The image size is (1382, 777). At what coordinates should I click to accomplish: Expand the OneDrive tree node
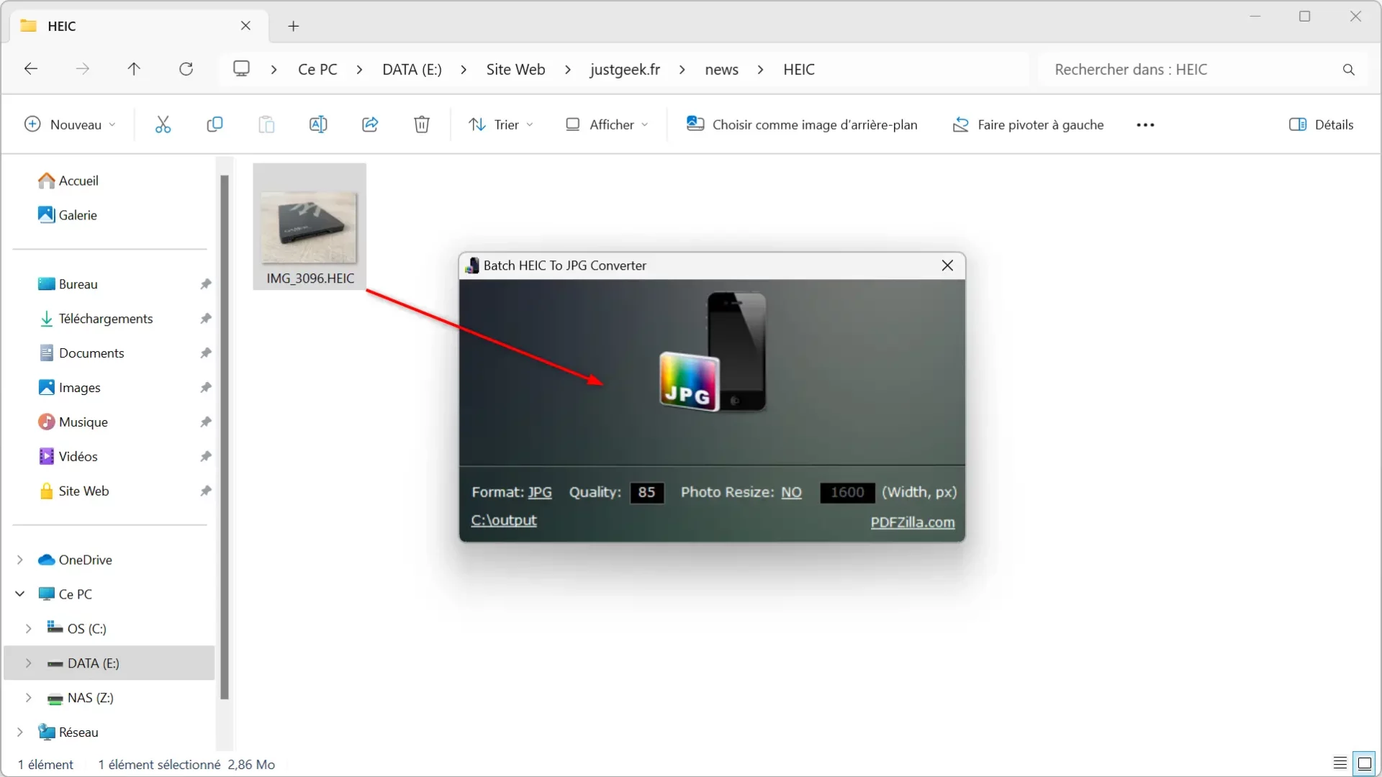click(x=20, y=560)
